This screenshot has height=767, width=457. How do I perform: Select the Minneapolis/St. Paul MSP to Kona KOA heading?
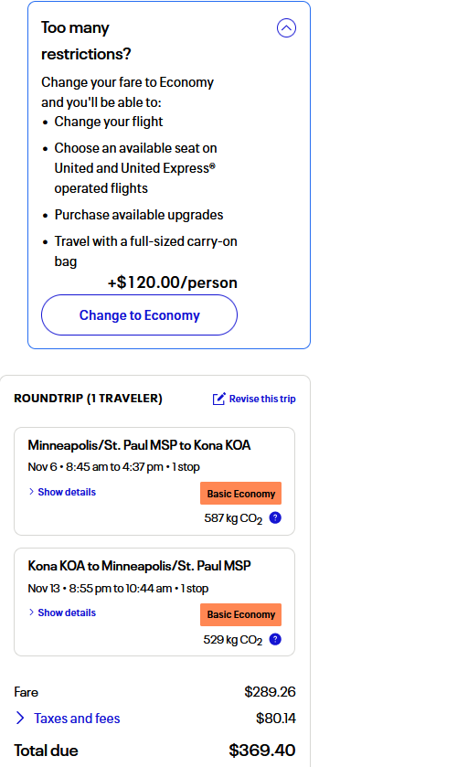click(139, 445)
